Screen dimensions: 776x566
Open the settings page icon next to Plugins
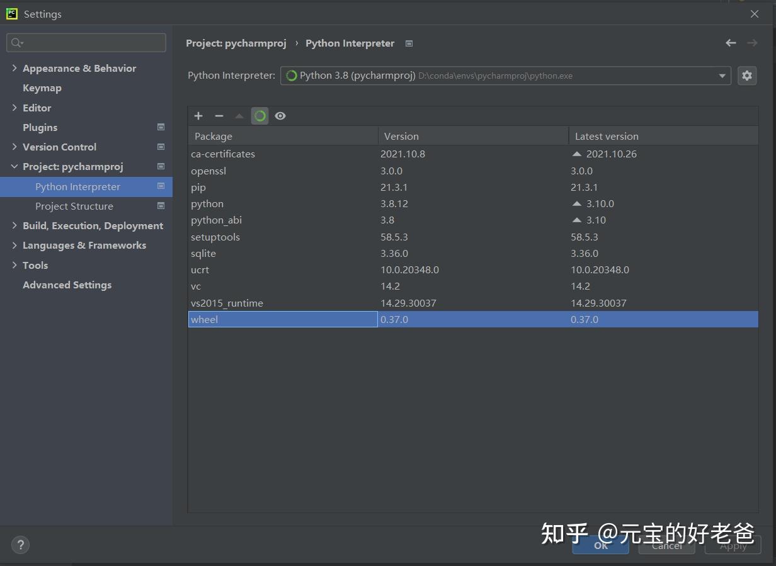(160, 127)
